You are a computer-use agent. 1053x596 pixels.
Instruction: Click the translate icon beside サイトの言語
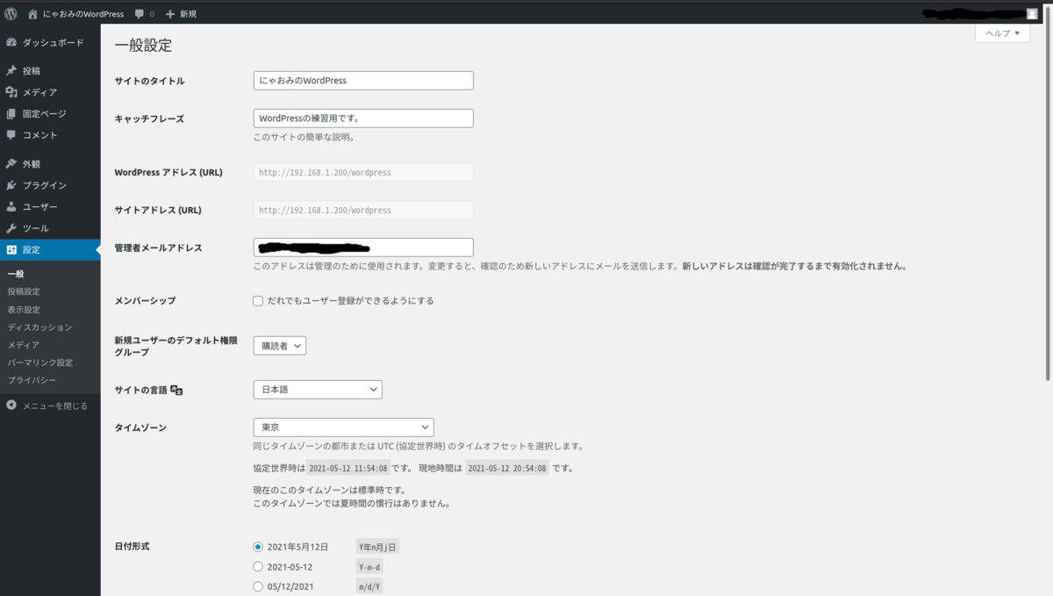[176, 390]
